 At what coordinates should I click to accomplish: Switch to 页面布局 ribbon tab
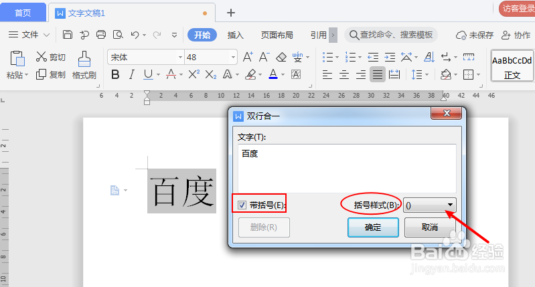pyautogui.click(x=277, y=35)
